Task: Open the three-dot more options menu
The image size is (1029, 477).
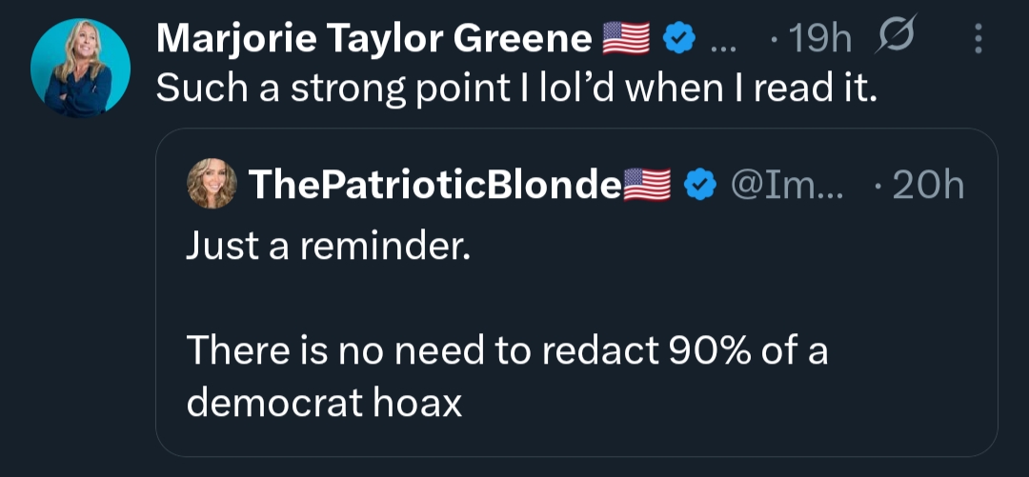Action: (x=976, y=39)
